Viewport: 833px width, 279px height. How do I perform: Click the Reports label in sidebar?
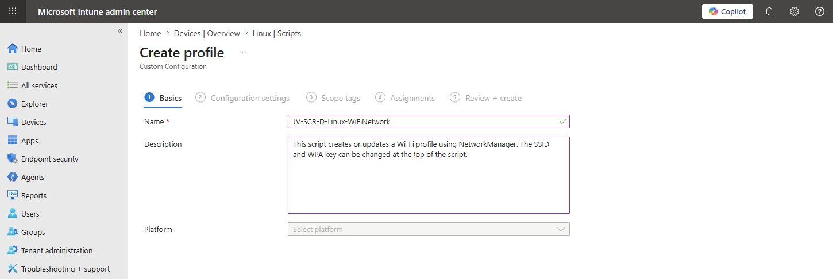(x=34, y=195)
